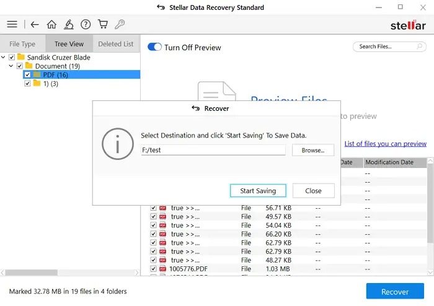Go back with the arrow icon

tap(35, 25)
